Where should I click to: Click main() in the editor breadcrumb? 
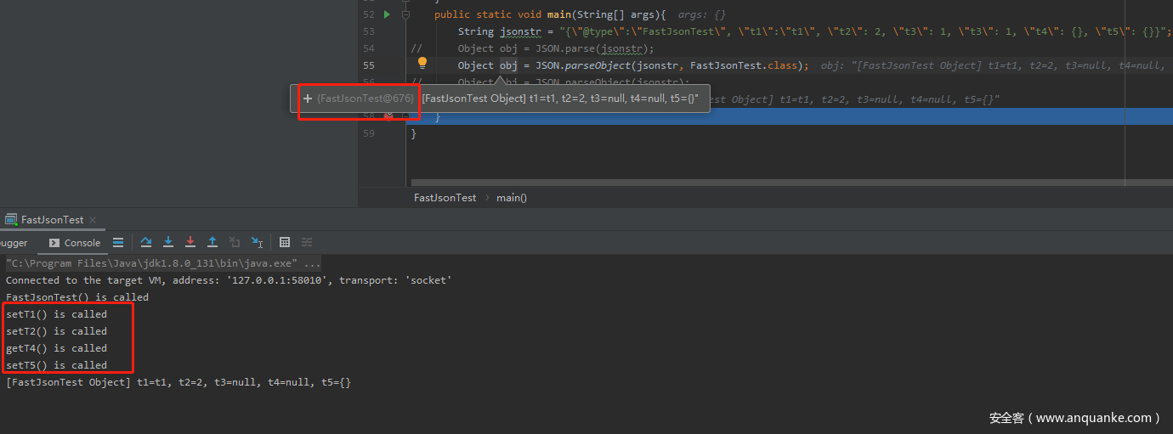tap(512, 198)
